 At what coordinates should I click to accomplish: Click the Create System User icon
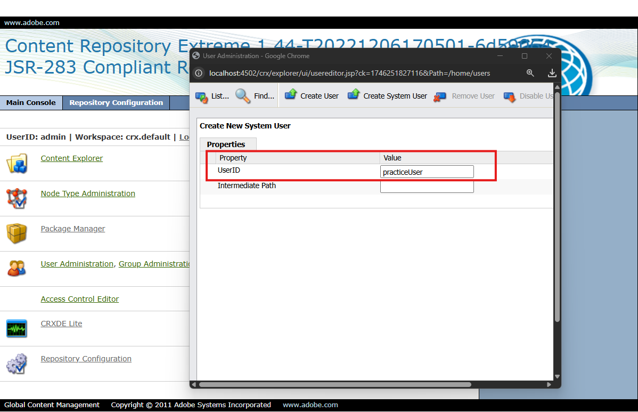click(x=354, y=95)
